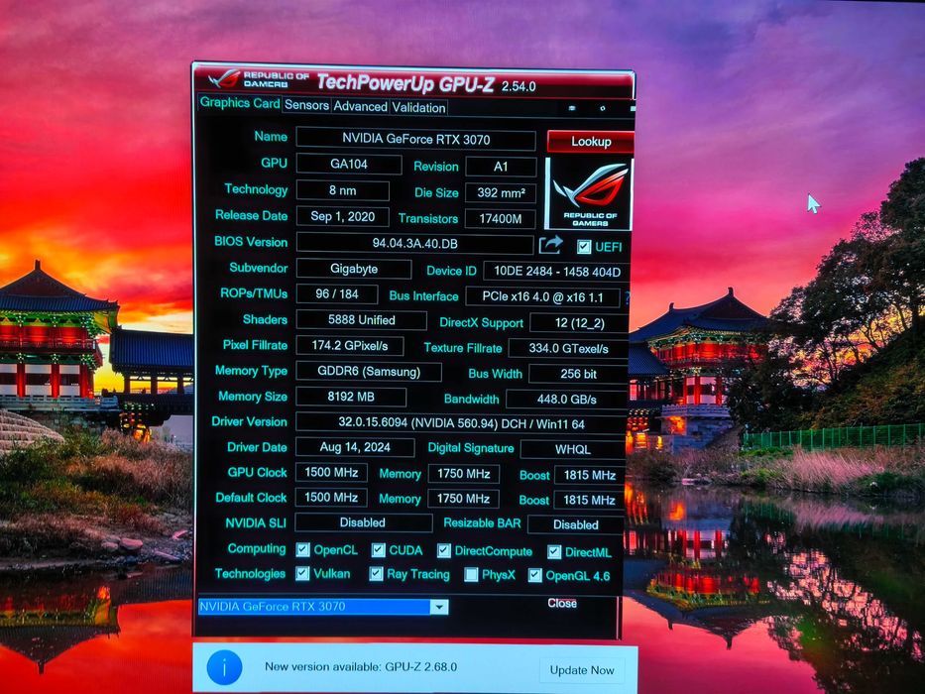Click the Subvendor value Gigabyte

click(354, 269)
